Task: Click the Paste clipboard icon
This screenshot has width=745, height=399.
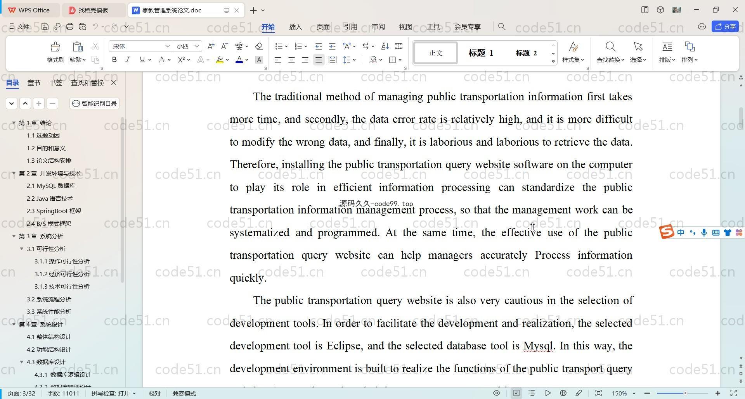Action: (x=78, y=47)
